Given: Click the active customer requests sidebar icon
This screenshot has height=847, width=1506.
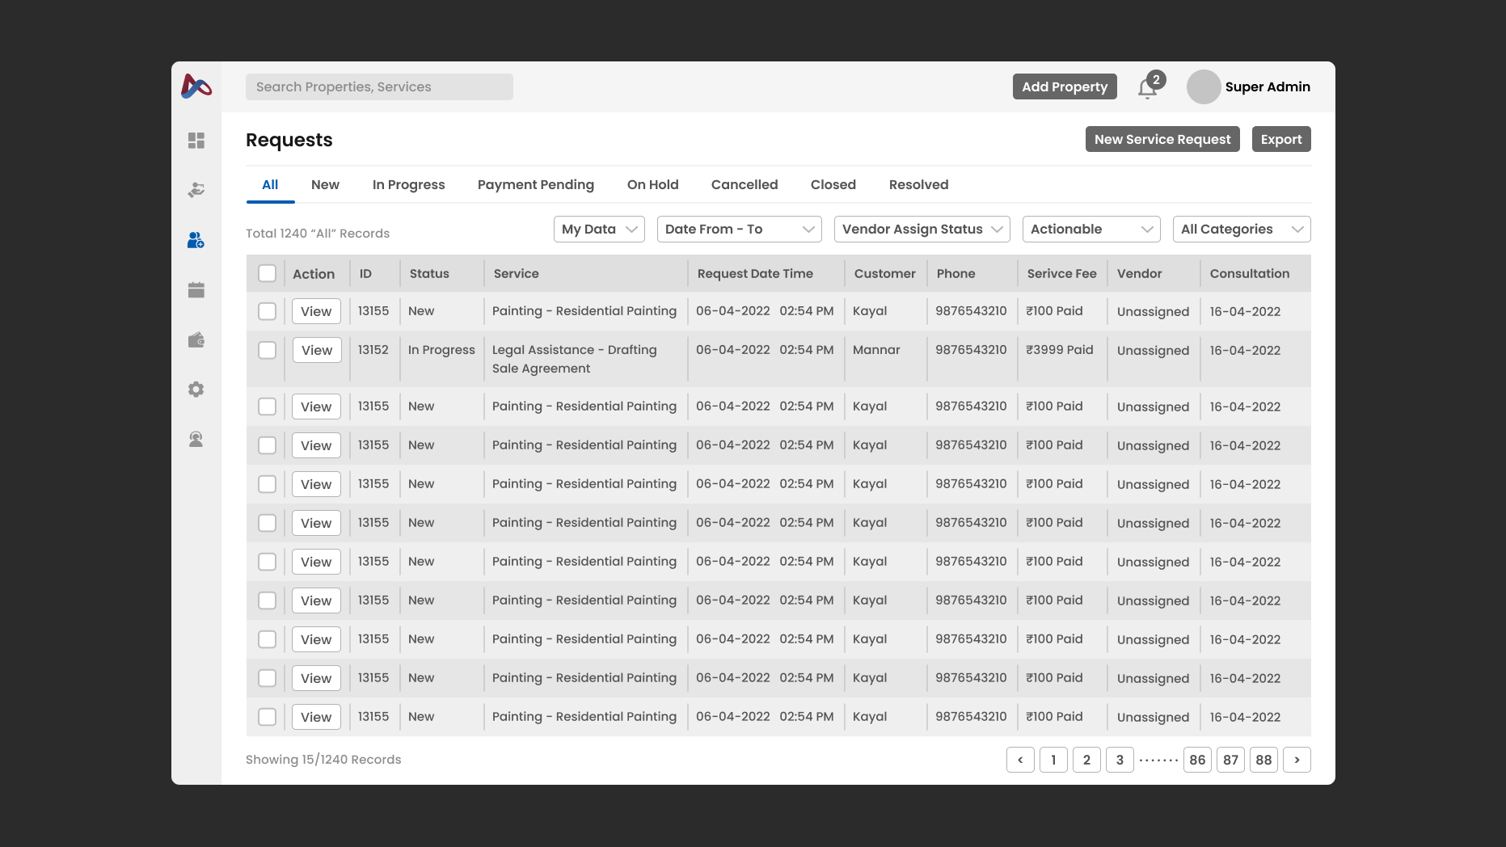Looking at the screenshot, I should (196, 239).
